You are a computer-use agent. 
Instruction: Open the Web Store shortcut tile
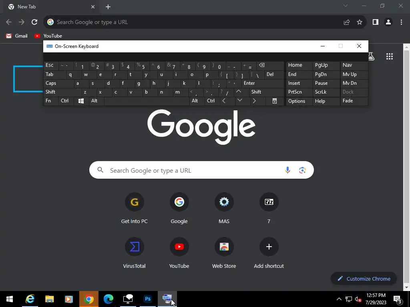click(224, 253)
